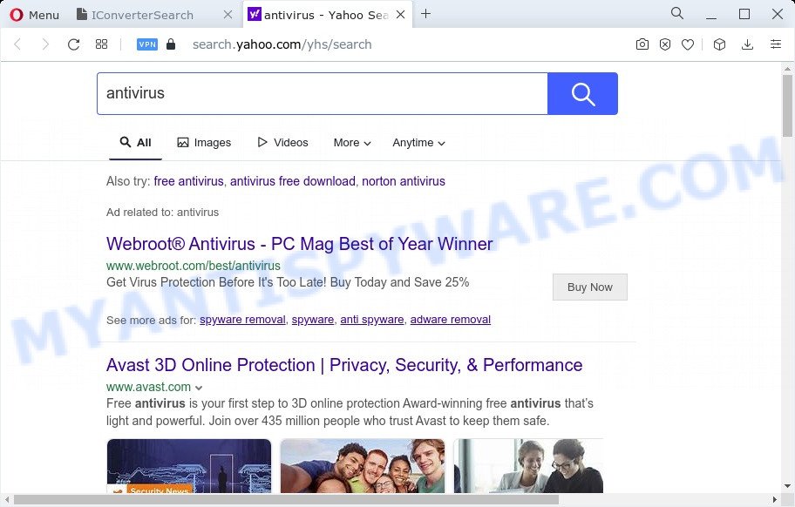Click the Buy Now button
Viewport: 795px width, 507px height.
[589, 287]
